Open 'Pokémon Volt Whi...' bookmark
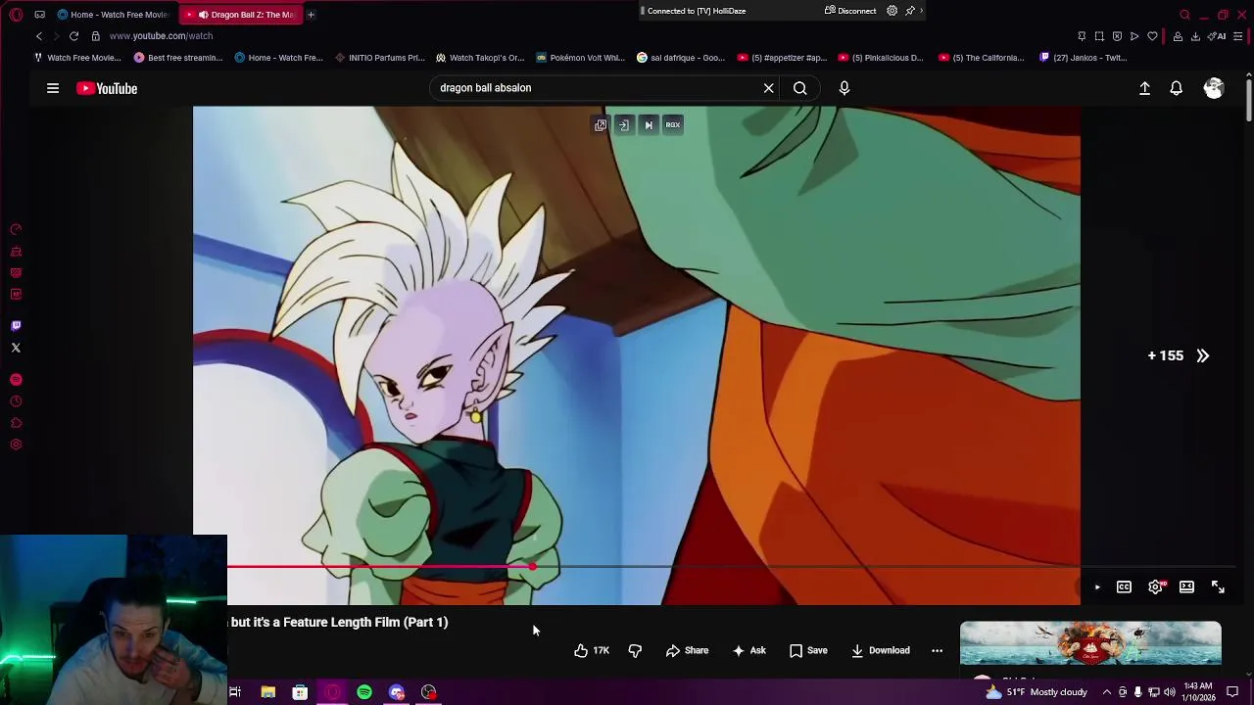Viewport: 1254px width, 705px height. point(580,58)
